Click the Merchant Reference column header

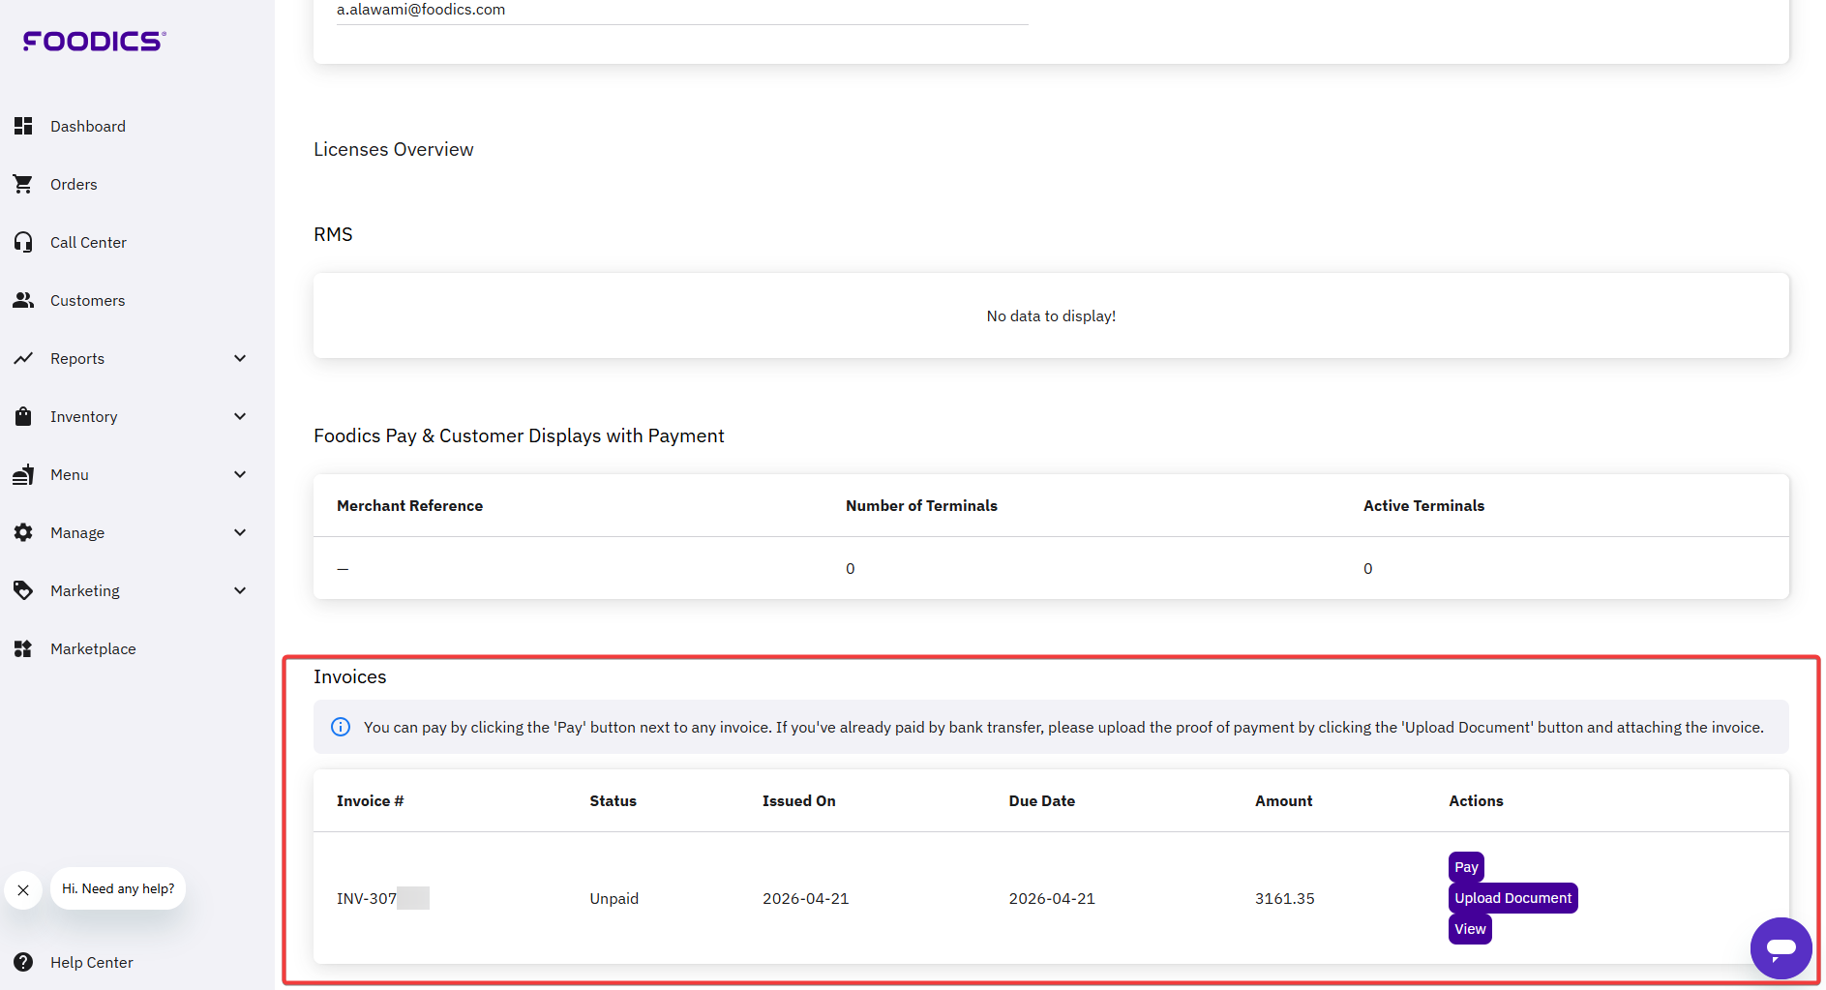[x=409, y=505]
